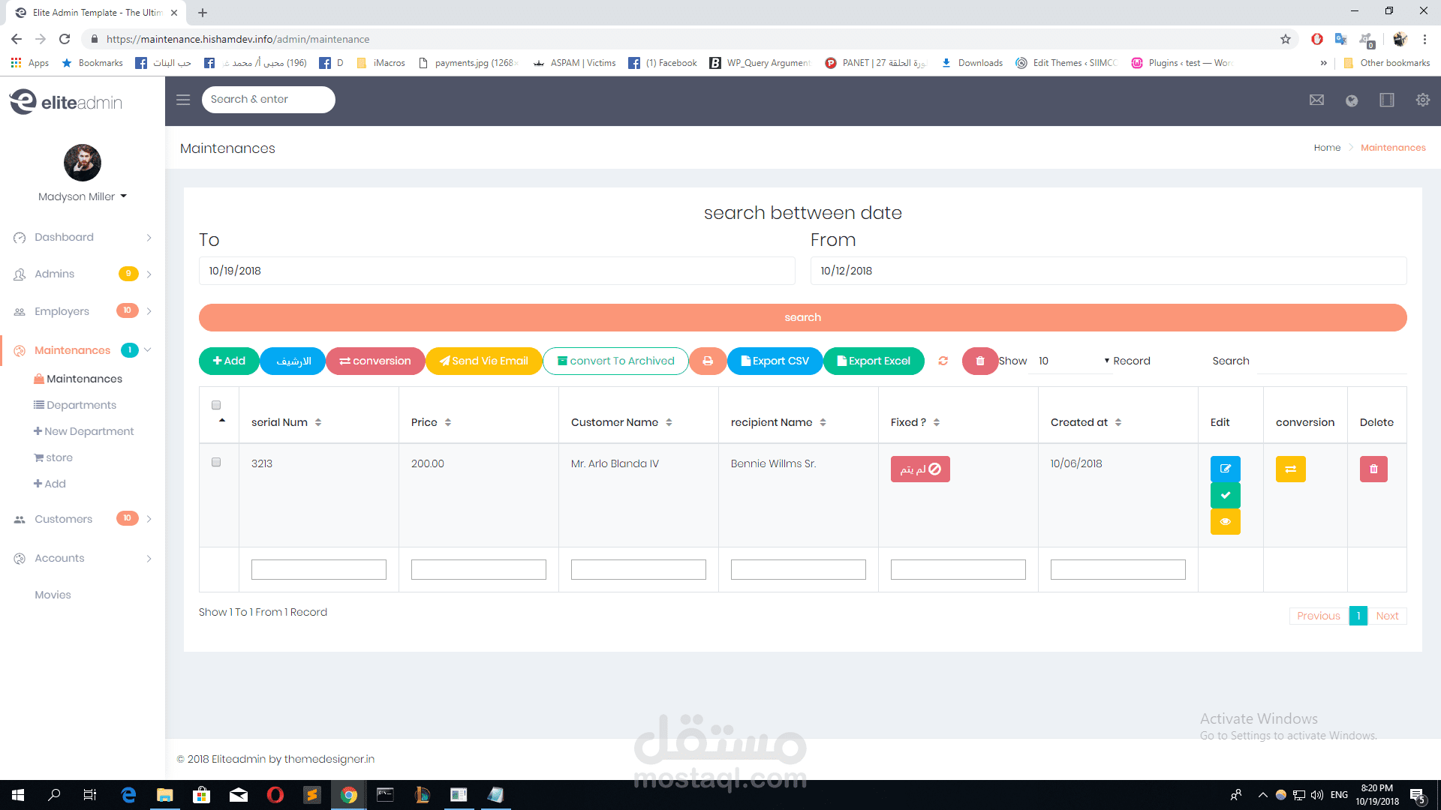Click the Opera extension icon in Chrome toolbar
Screen dimensions: 1441x810
[x=1316, y=39]
